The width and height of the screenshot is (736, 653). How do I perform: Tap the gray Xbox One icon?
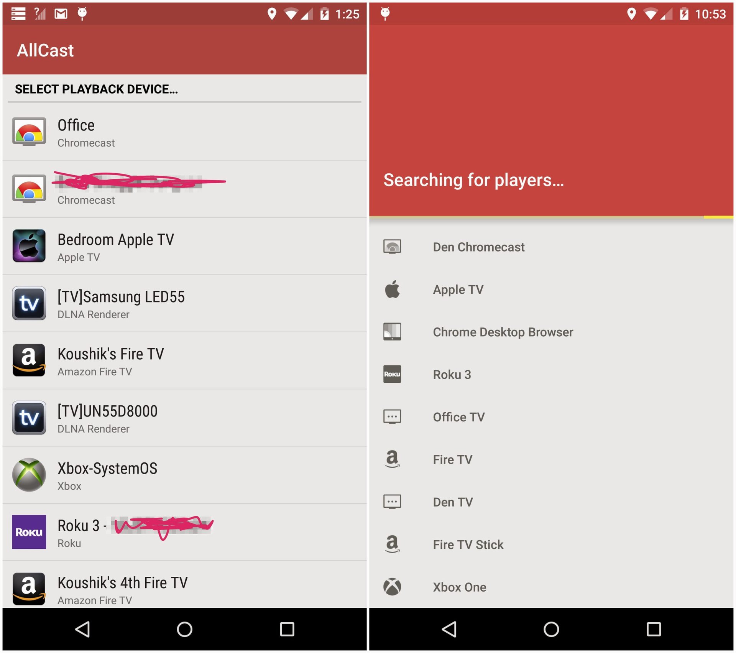pyautogui.click(x=392, y=587)
